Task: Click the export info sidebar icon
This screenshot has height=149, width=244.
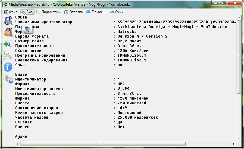Action: (8, 44)
